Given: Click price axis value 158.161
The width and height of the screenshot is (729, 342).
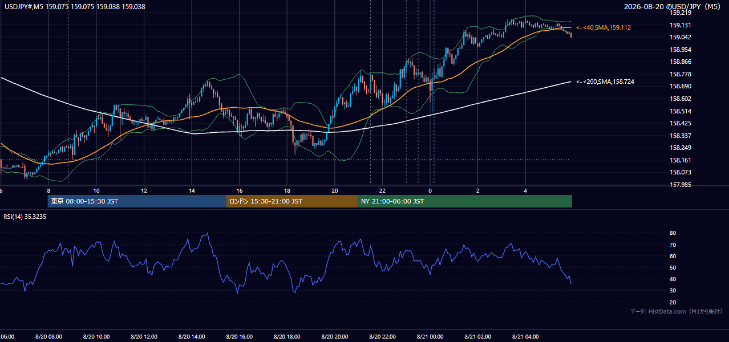Looking at the screenshot, I should [x=680, y=160].
